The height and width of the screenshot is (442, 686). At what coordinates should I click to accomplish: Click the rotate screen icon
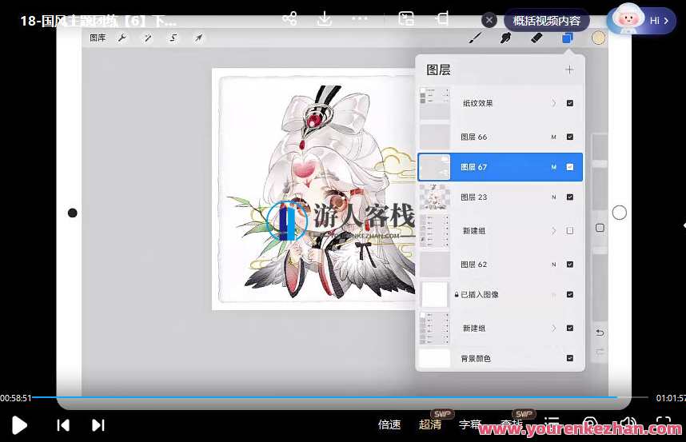pos(442,18)
